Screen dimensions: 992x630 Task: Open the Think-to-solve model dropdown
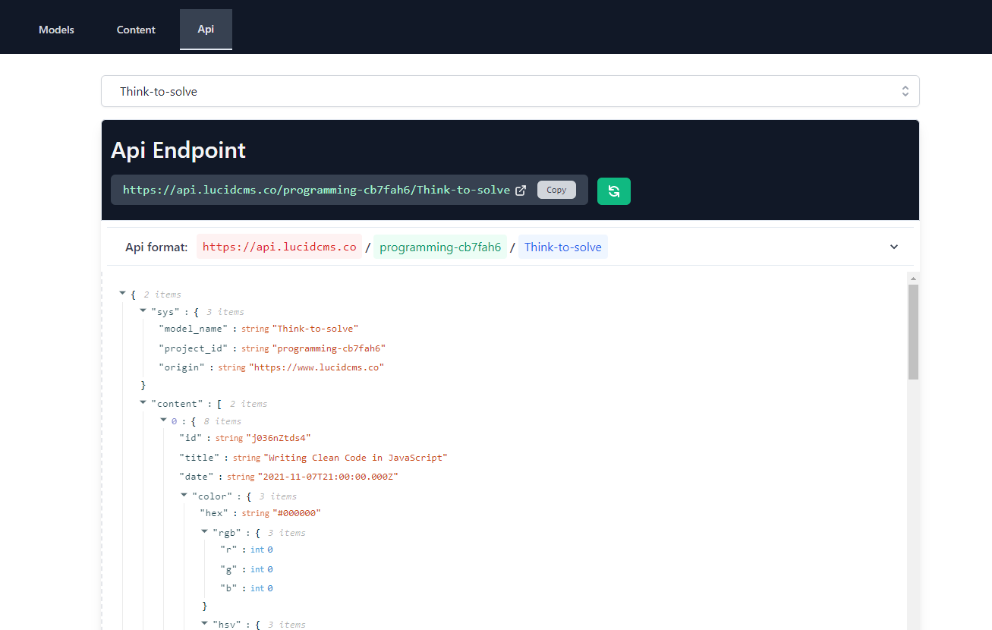[510, 91]
